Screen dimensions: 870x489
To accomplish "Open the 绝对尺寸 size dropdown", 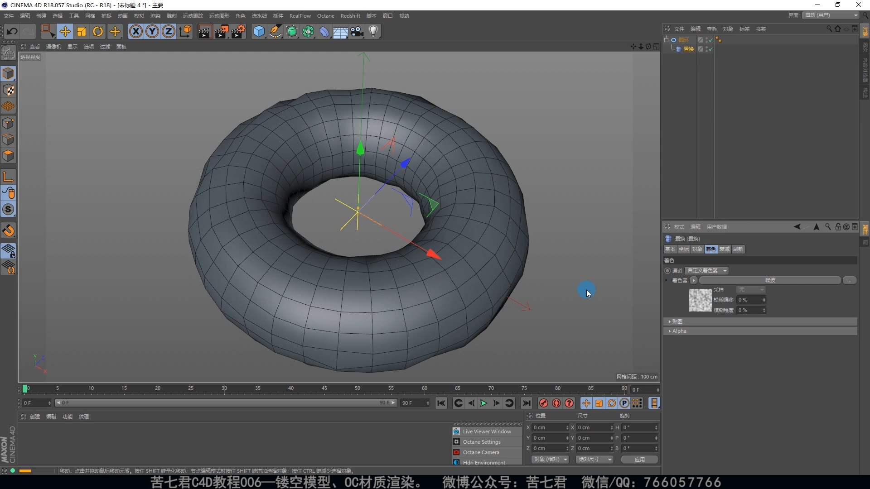I will pyautogui.click(x=595, y=459).
